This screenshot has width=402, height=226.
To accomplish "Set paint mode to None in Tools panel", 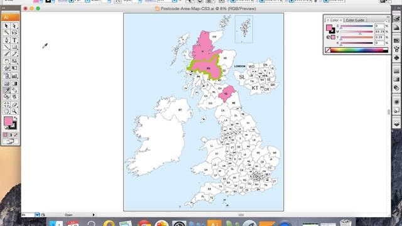I will pyautogui.click(x=16, y=135).
